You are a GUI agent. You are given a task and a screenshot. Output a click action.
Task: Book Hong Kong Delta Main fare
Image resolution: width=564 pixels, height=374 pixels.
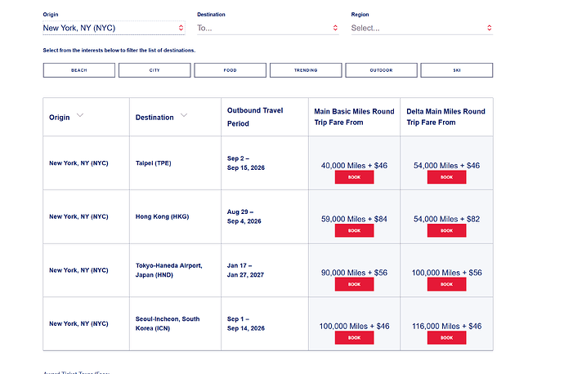point(446,230)
